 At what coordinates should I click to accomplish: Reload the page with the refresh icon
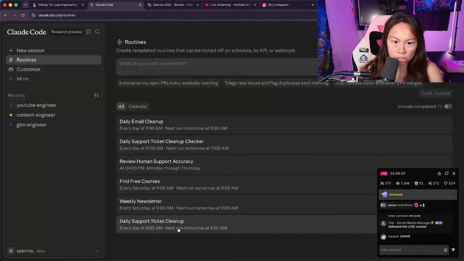23,15
